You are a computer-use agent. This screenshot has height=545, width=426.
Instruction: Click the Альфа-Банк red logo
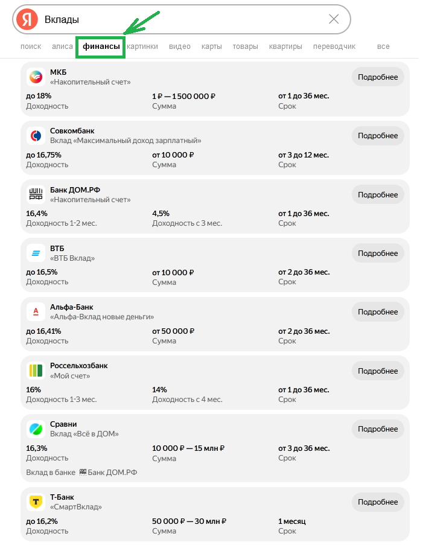(x=36, y=311)
